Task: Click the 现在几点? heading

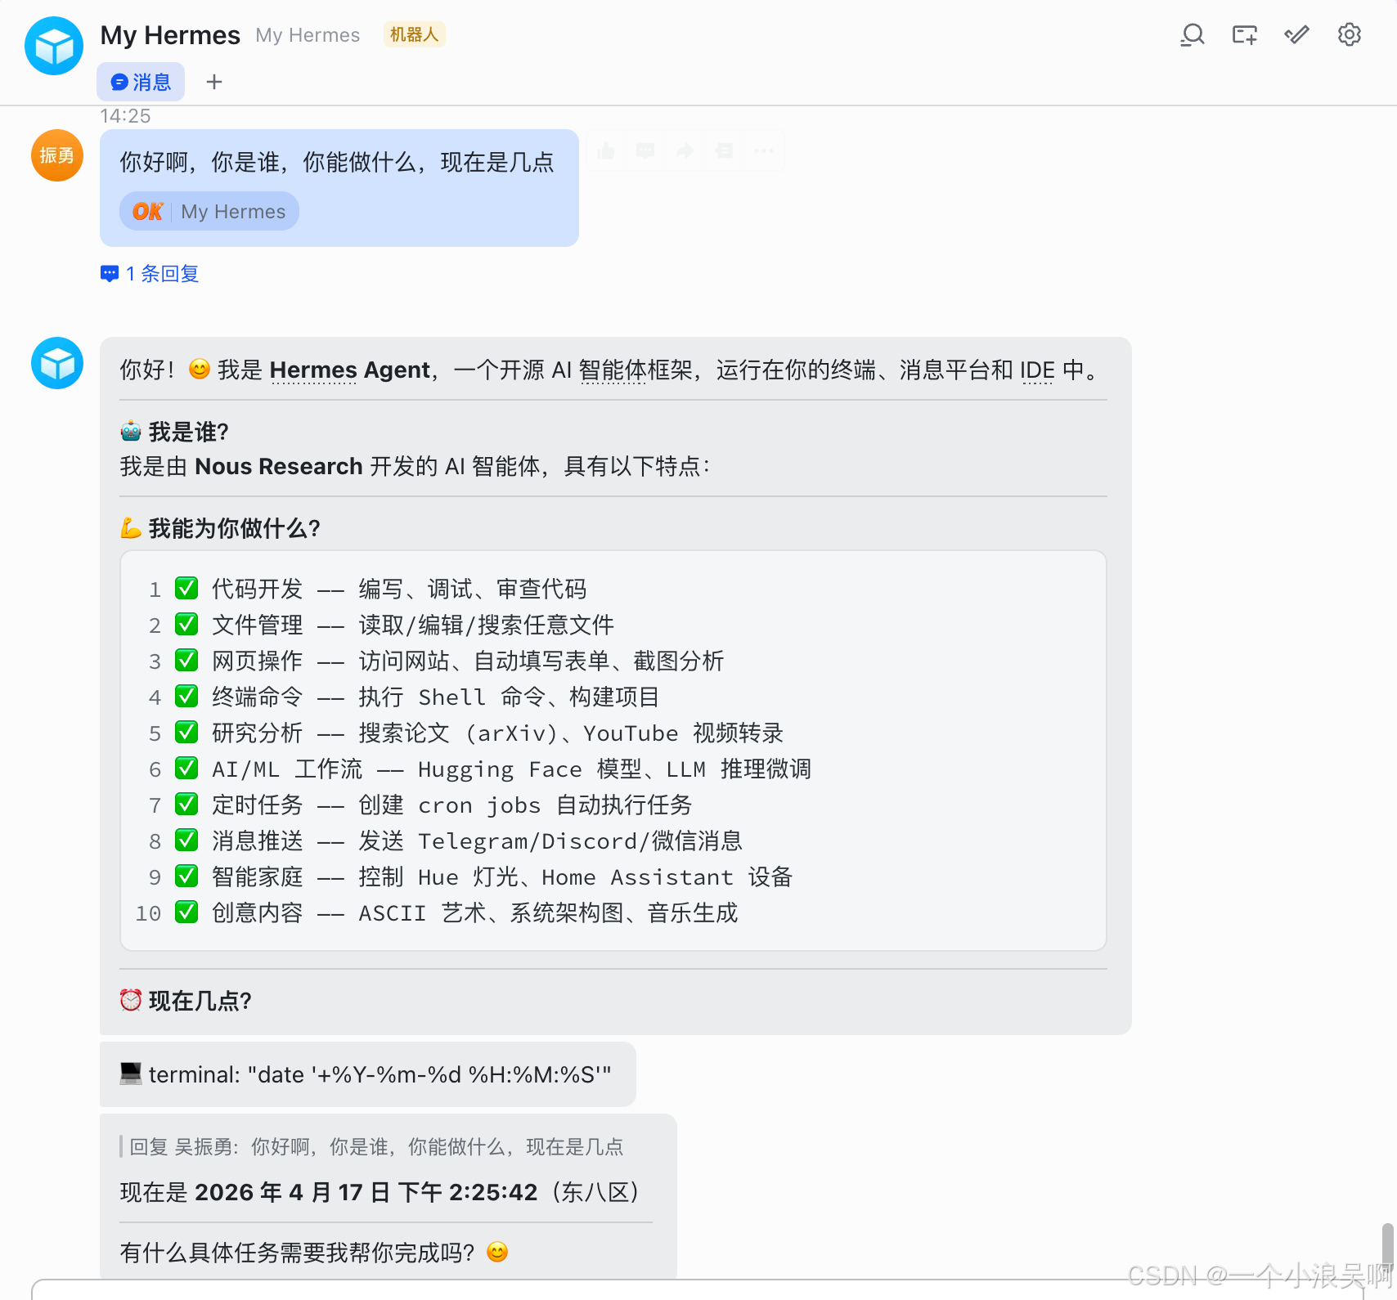Action: click(200, 1001)
